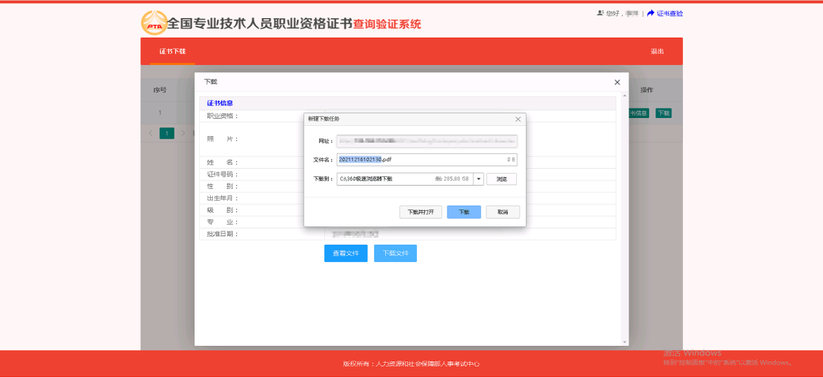
Task: Click 取消 to cancel the download
Action: (x=502, y=212)
